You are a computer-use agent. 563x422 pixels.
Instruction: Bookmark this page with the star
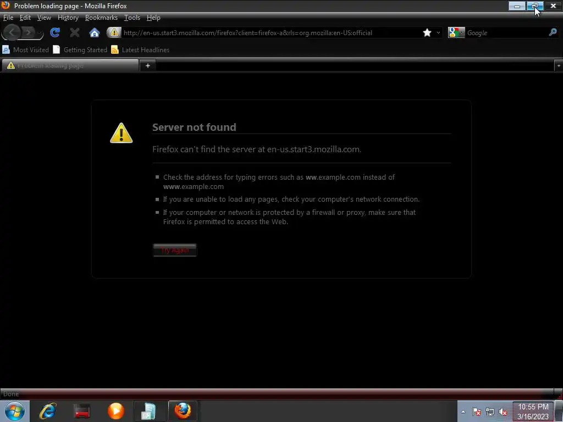pos(427,32)
